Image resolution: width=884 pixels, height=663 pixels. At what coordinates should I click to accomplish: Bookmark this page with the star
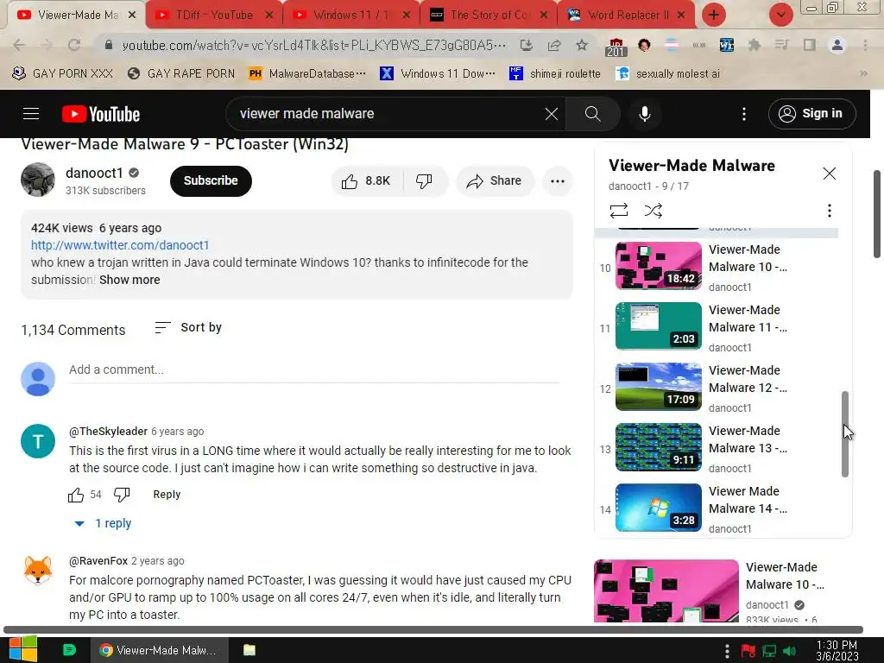(582, 45)
